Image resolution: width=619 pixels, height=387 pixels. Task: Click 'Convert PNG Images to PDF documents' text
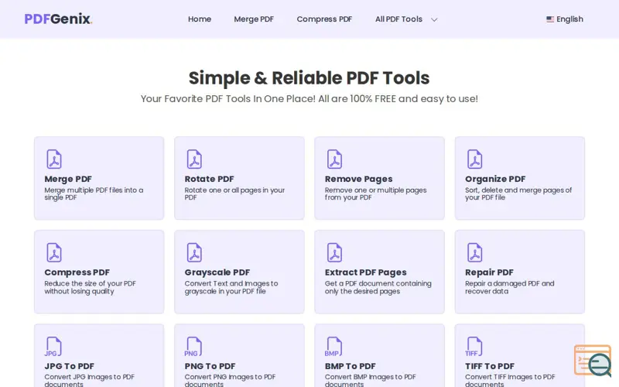click(x=230, y=380)
